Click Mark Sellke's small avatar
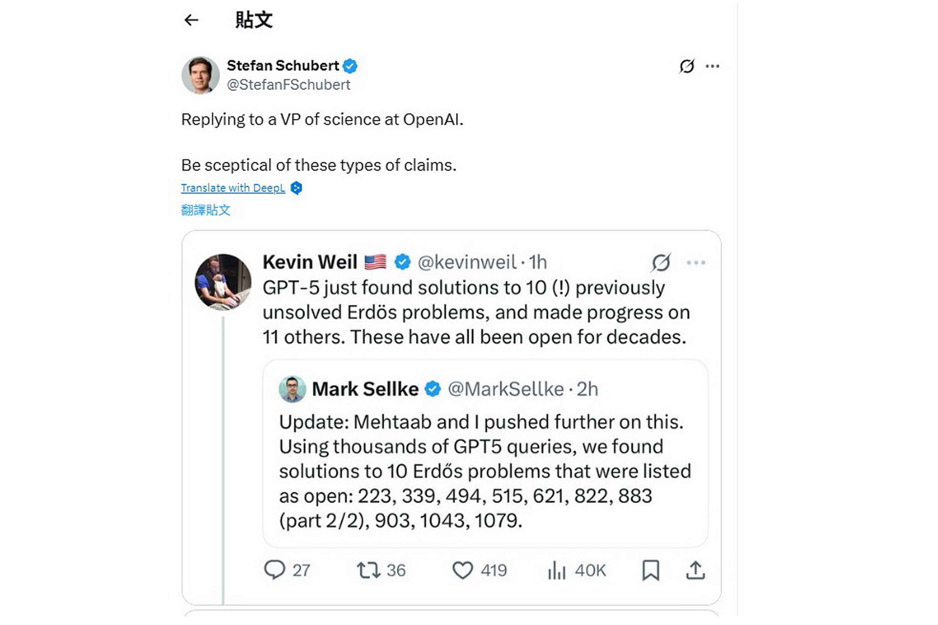The image size is (938, 625). [x=292, y=389]
